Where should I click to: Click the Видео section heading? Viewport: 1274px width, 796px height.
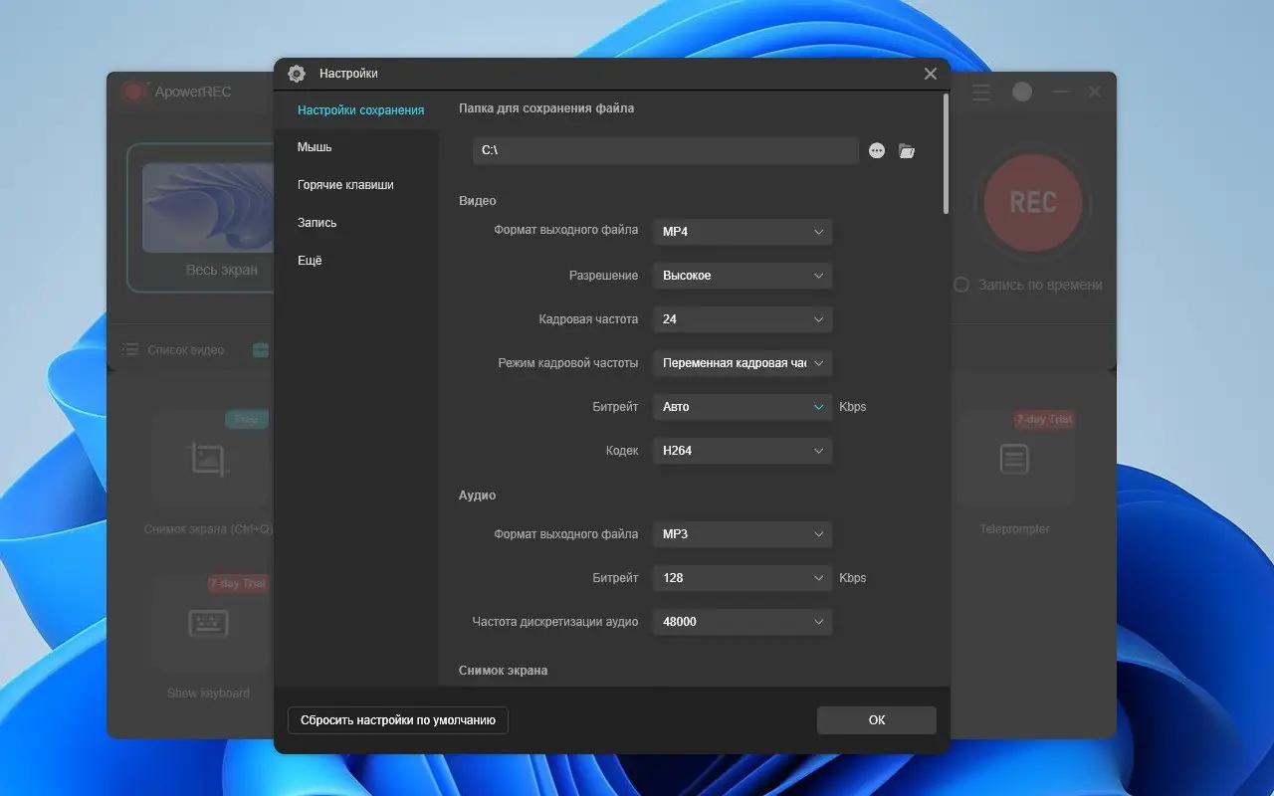coord(478,201)
